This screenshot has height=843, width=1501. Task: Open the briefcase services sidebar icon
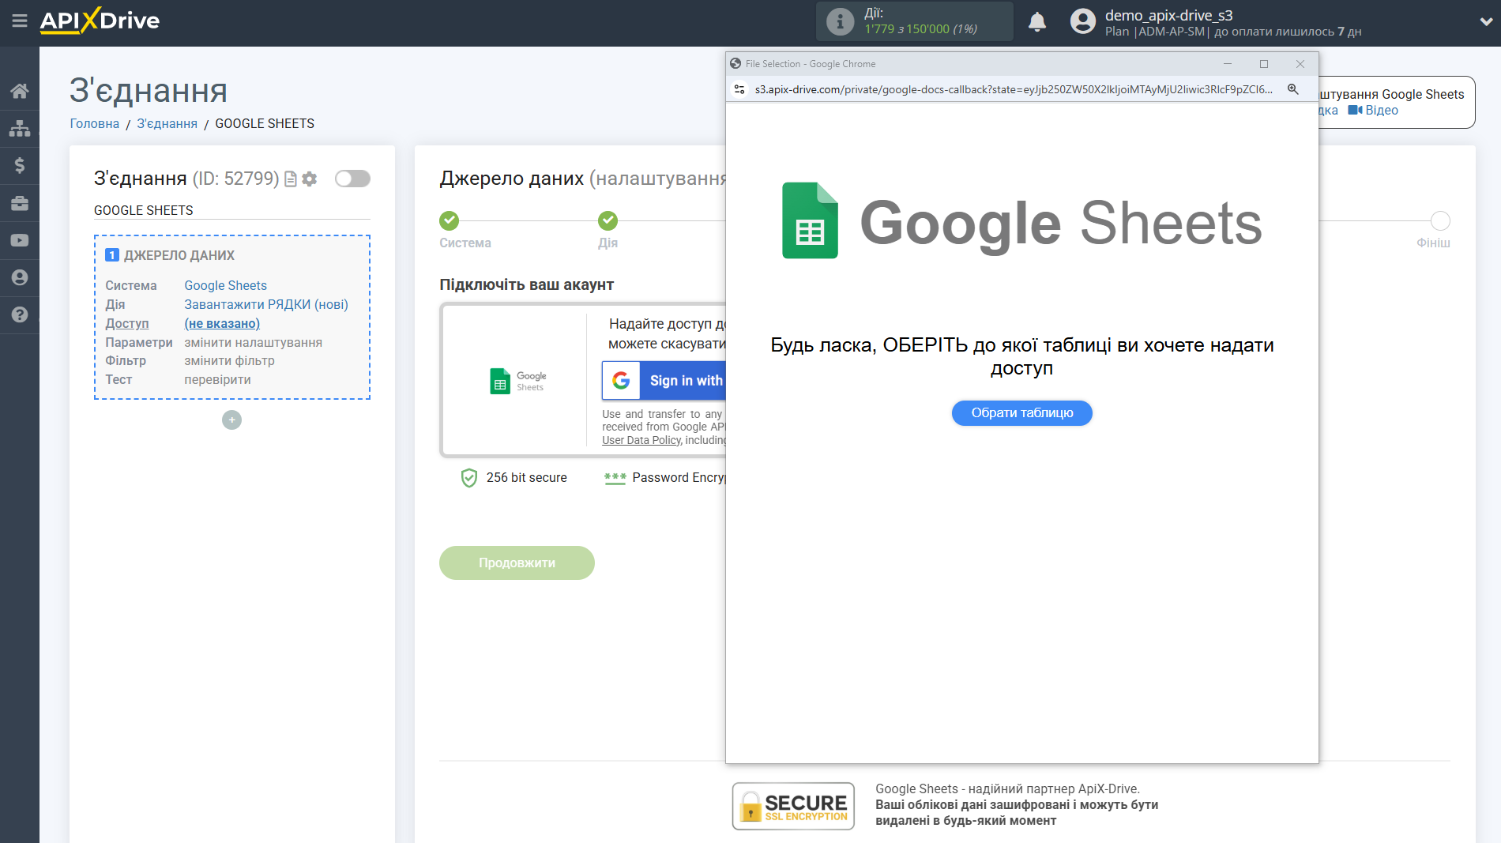coord(20,203)
